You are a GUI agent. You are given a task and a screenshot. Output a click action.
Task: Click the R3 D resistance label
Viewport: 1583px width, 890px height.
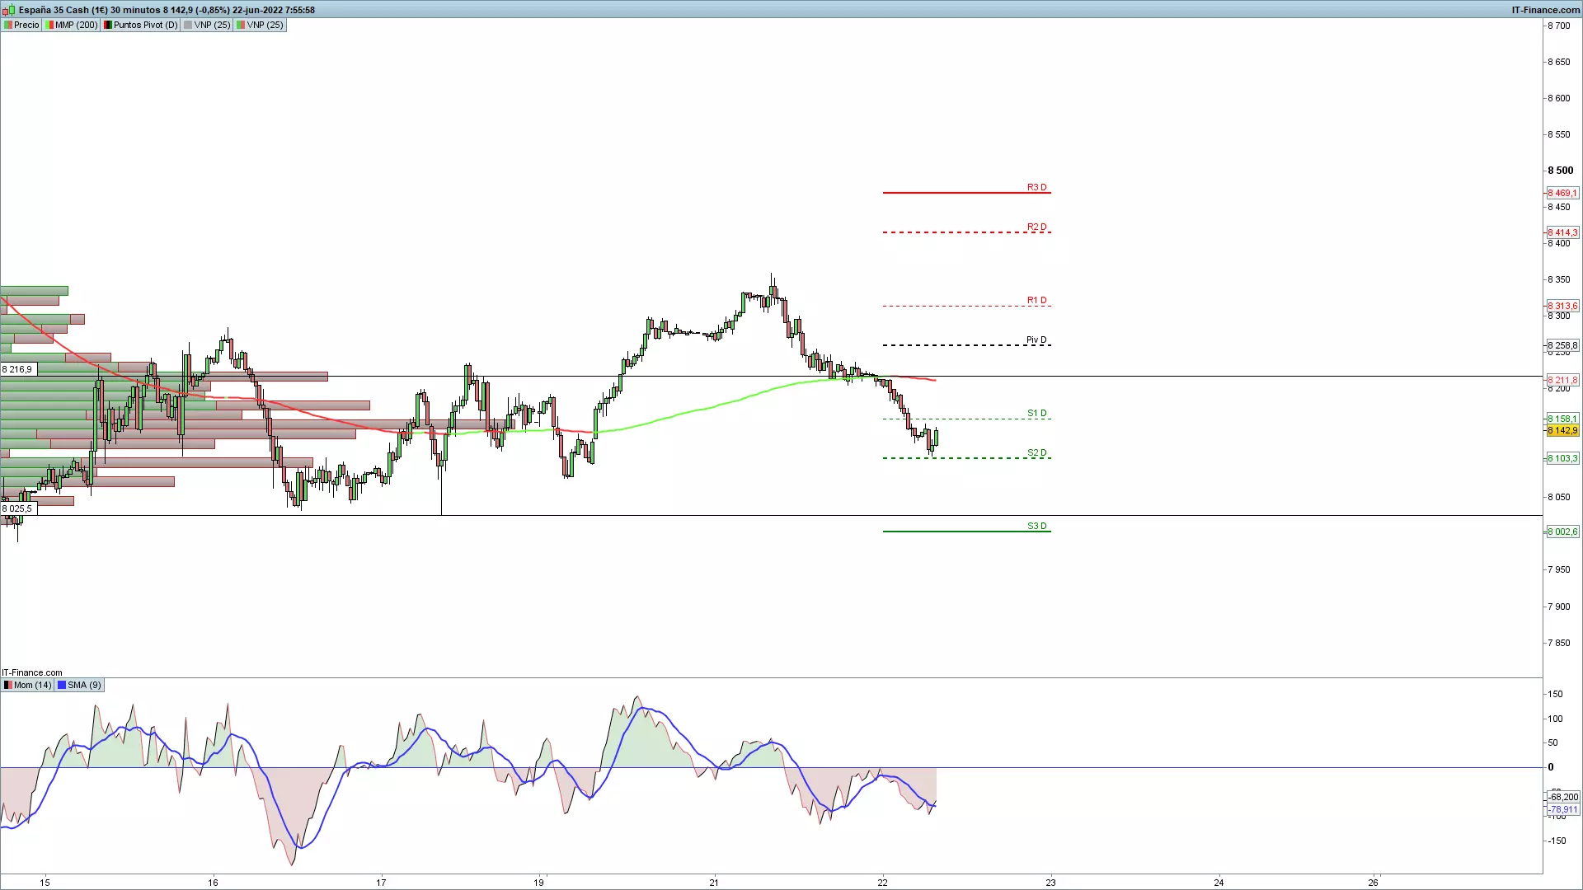coord(1036,187)
